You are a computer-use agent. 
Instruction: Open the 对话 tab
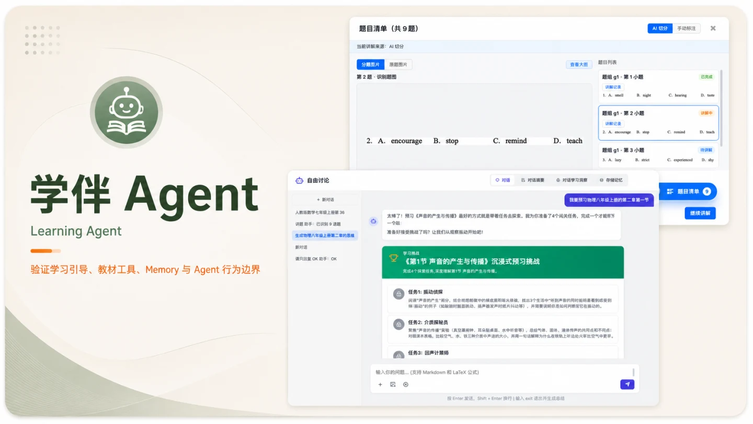(503, 180)
